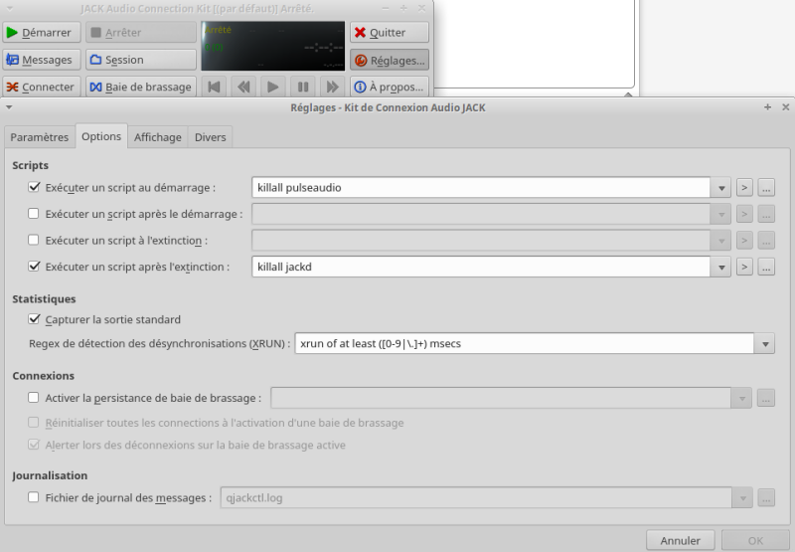Expand the shutdown script dropdown arrow
This screenshot has height=552, width=795.
pos(721,241)
